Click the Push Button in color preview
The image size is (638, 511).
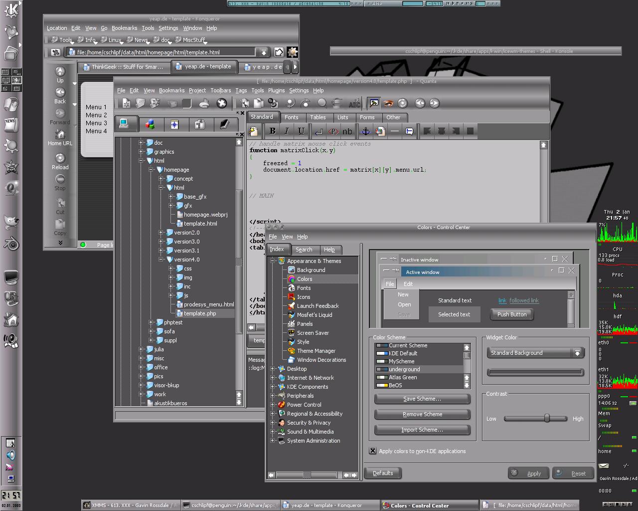coord(512,314)
